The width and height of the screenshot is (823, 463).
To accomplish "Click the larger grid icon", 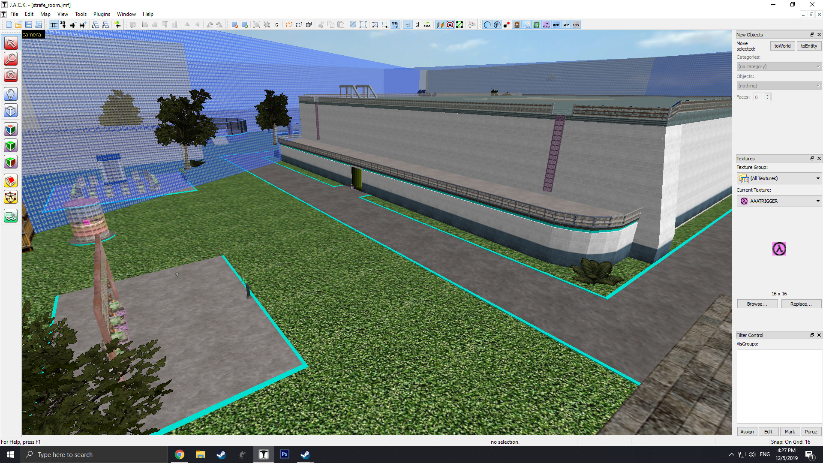I will 82,24.
